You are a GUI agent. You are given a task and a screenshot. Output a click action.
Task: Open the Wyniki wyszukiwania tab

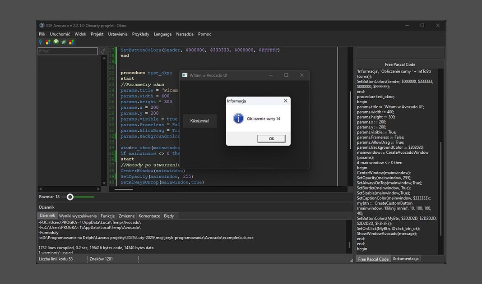pyautogui.click(x=78, y=216)
